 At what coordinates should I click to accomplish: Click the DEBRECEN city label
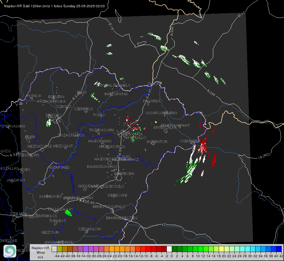[x=124, y=173]
